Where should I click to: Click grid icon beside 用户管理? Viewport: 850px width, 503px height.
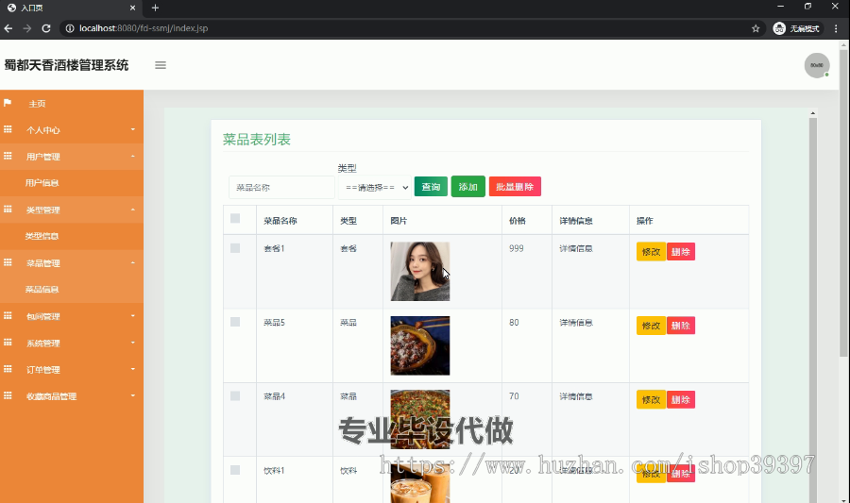click(8, 156)
